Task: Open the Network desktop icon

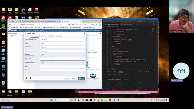Action: (3, 76)
